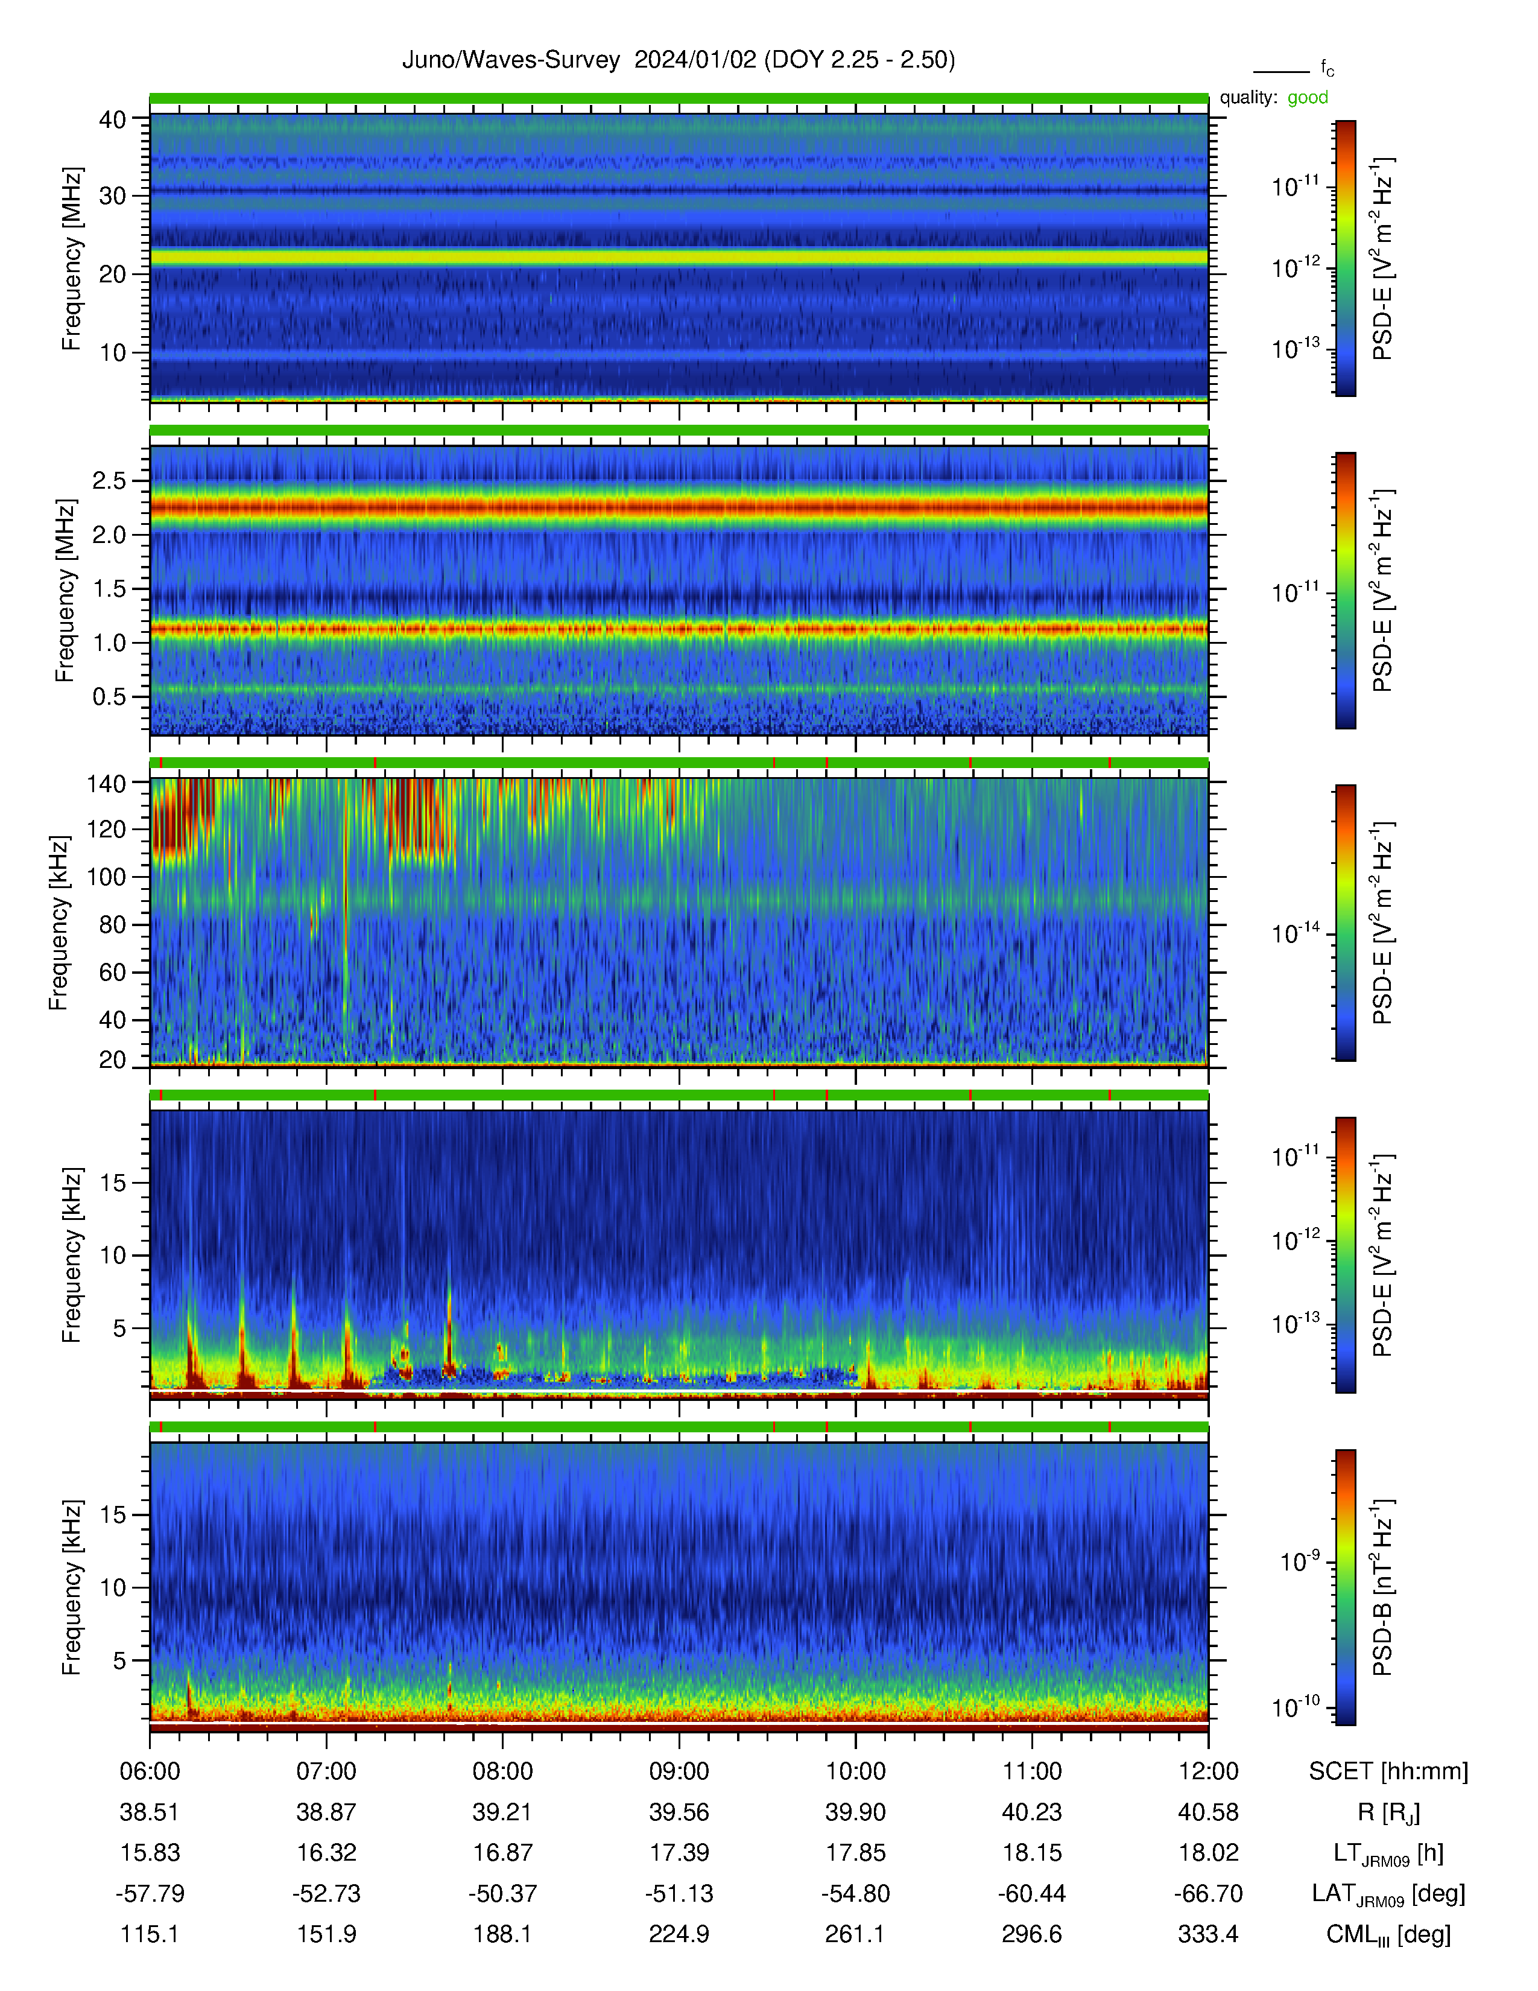1538x1991 pixels.
Task: Click the SCET [hh:mm] axis label
Action: tap(1388, 1771)
